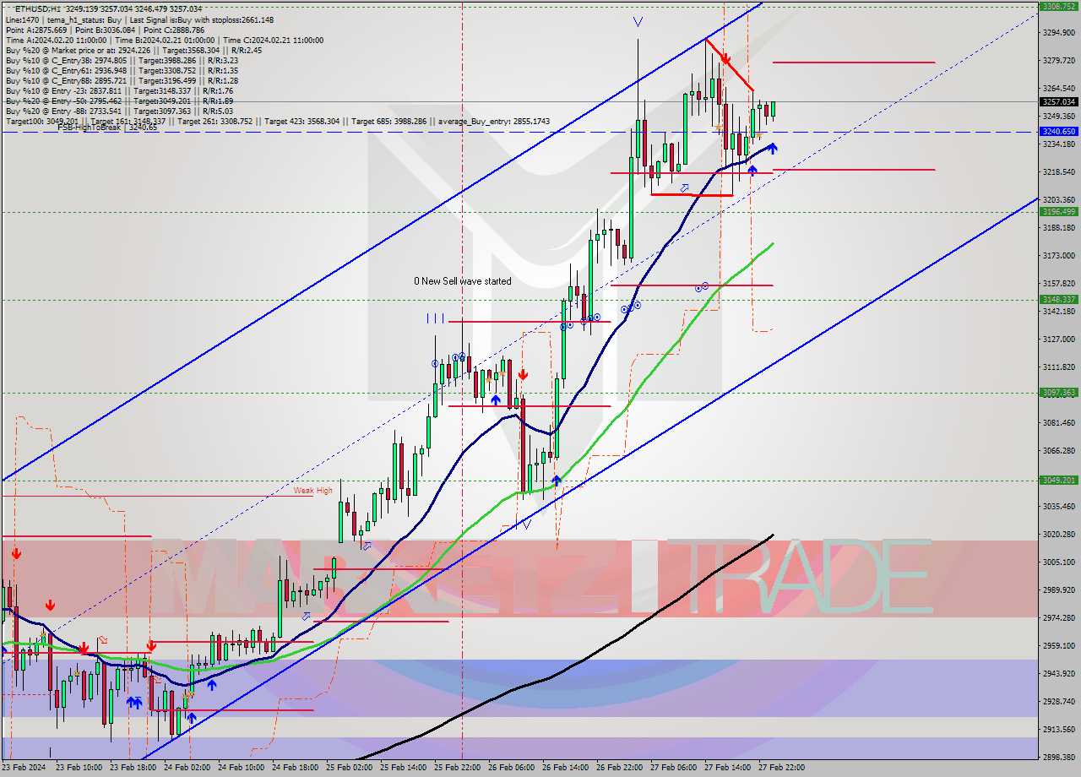The width and height of the screenshot is (1081, 777).
Task: Click the green 3196.499 target price tag
Action: pyautogui.click(x=1058, y=211)
